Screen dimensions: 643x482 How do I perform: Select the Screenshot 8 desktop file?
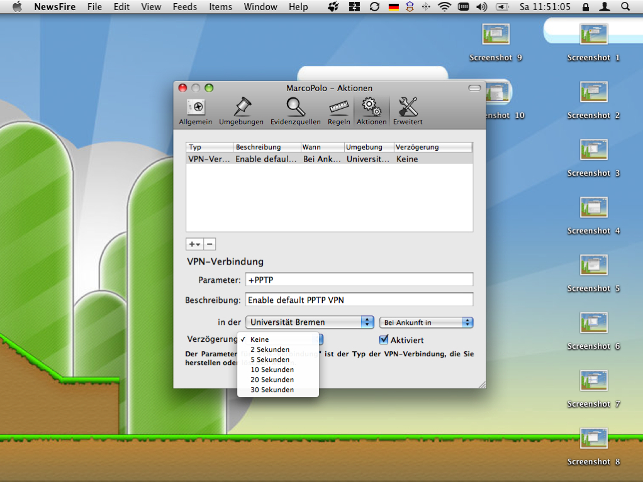593,447
